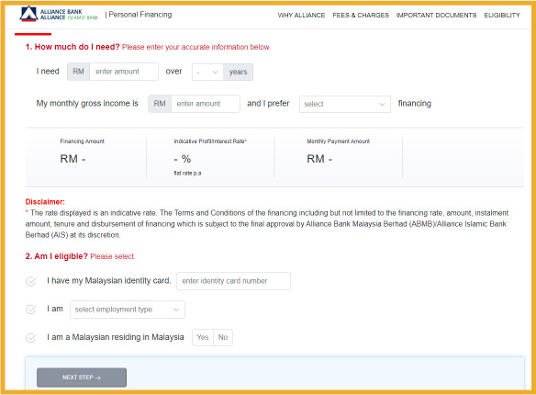Click the 'Indicative Profit/Interest Rate' label
This screenshot has height=395, width=536.
pyautogui.click(x=210, y=141)
